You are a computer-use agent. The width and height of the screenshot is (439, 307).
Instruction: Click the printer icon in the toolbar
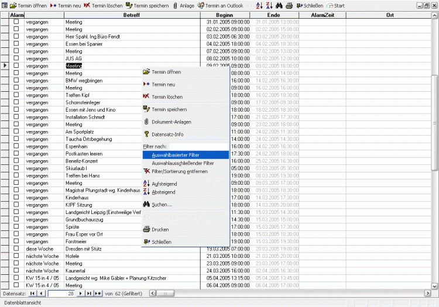pos(289,5)
